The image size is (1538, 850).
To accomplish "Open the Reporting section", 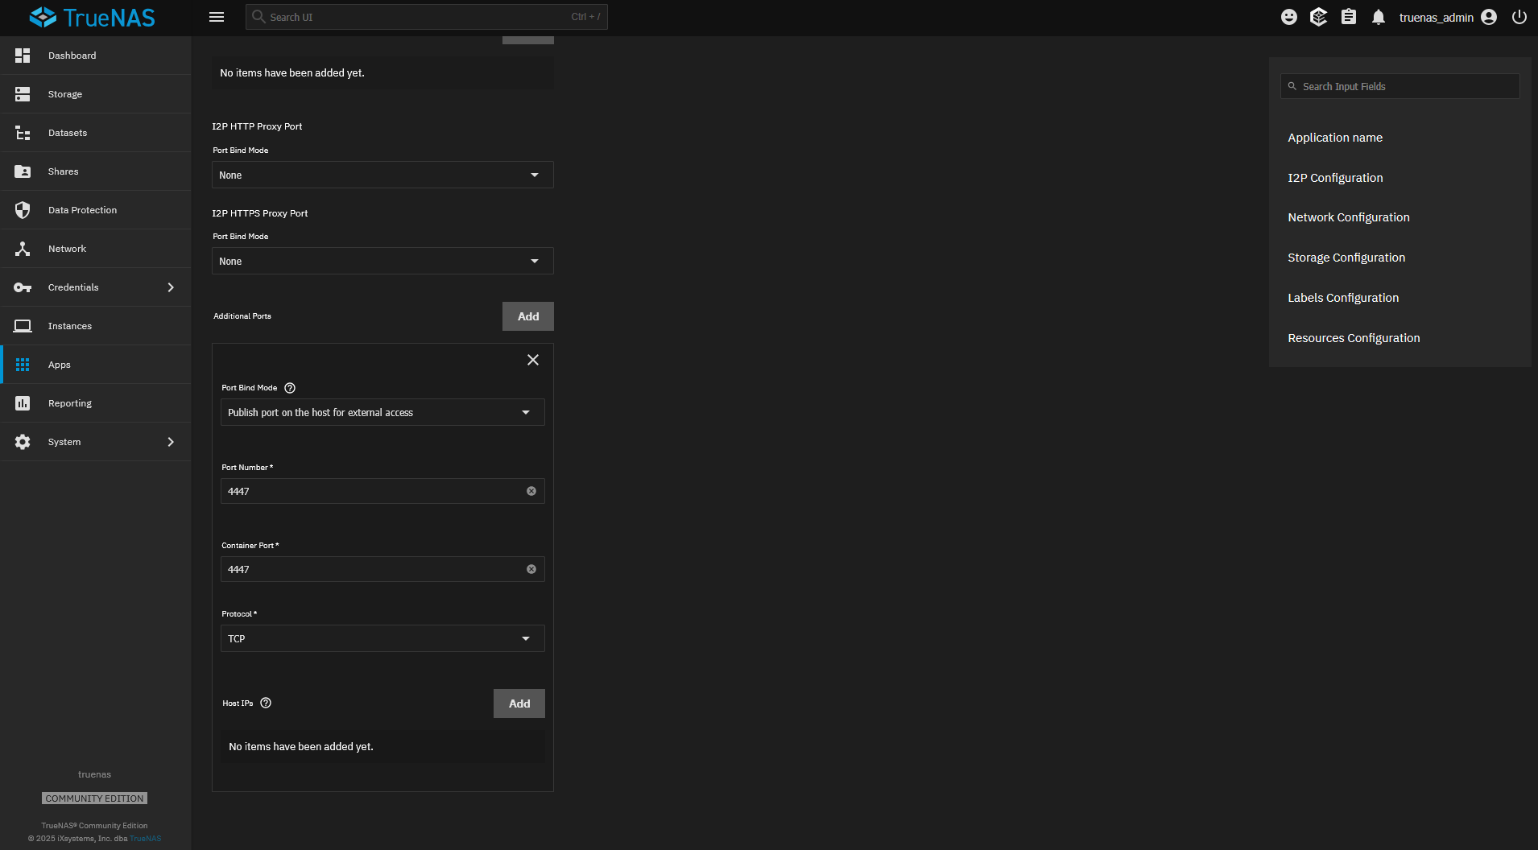I will (69, 402).
